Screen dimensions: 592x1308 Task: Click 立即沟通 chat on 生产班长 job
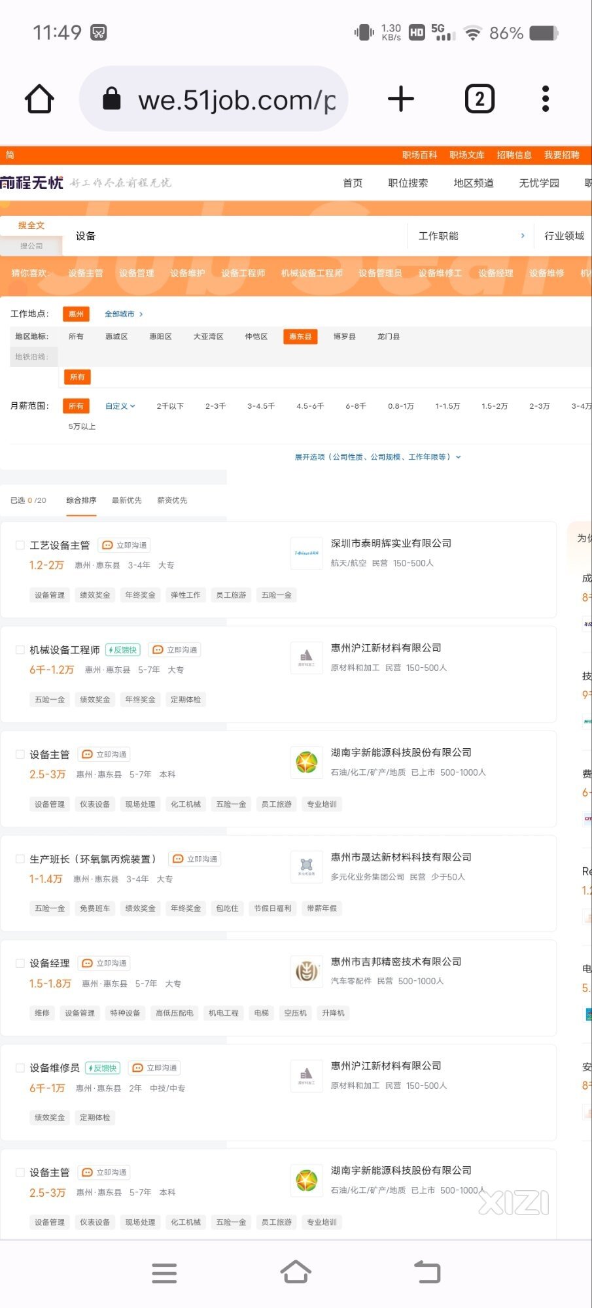(195, 859)
